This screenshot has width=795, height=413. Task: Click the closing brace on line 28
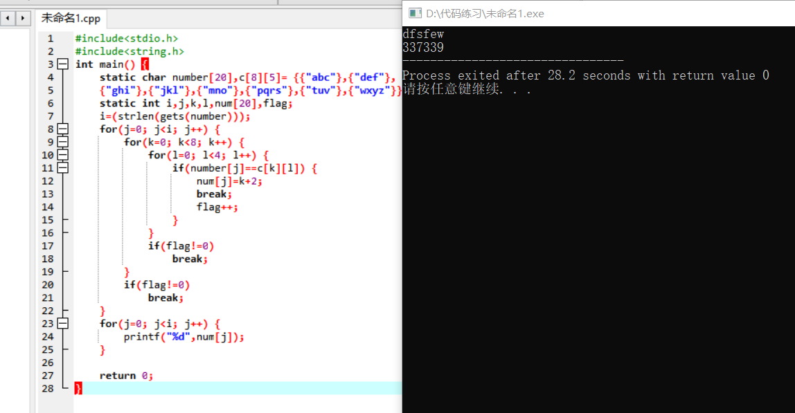click(78, 389)
